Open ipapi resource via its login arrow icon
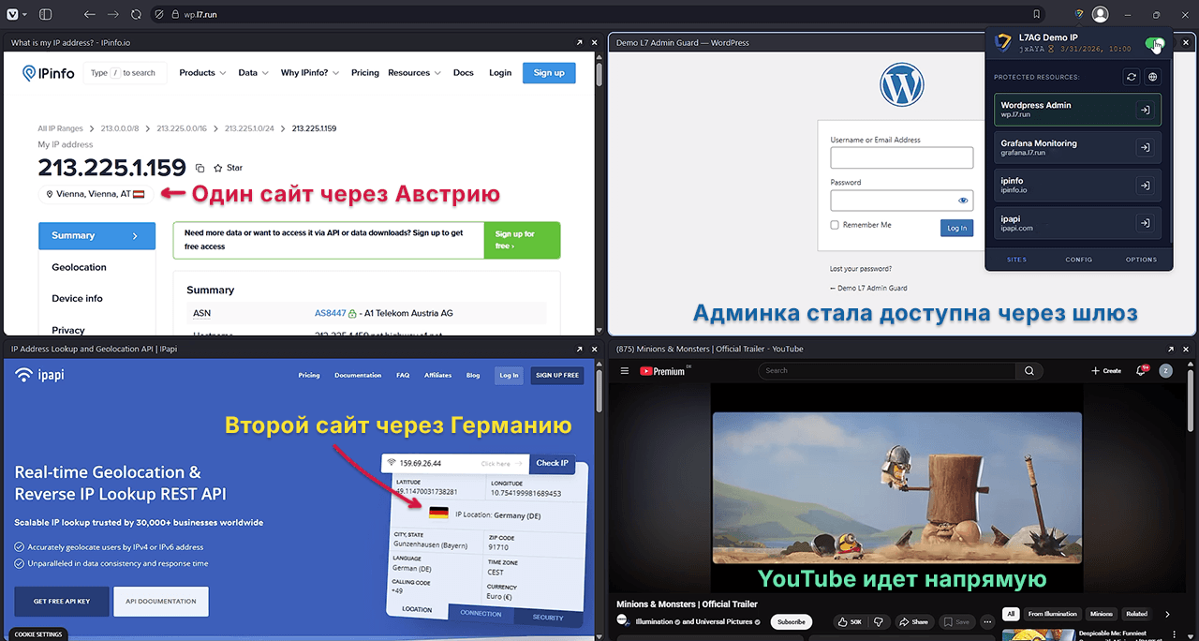This screenshot has width=1199, height=641. 1145,223
